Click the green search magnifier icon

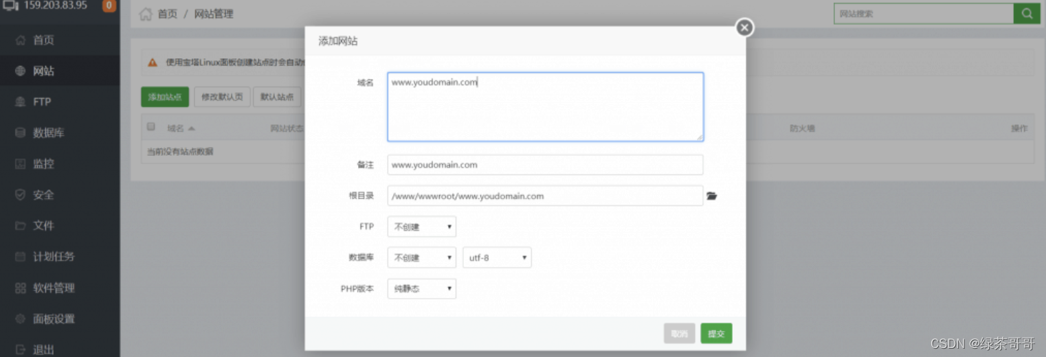pos(1027,14)
